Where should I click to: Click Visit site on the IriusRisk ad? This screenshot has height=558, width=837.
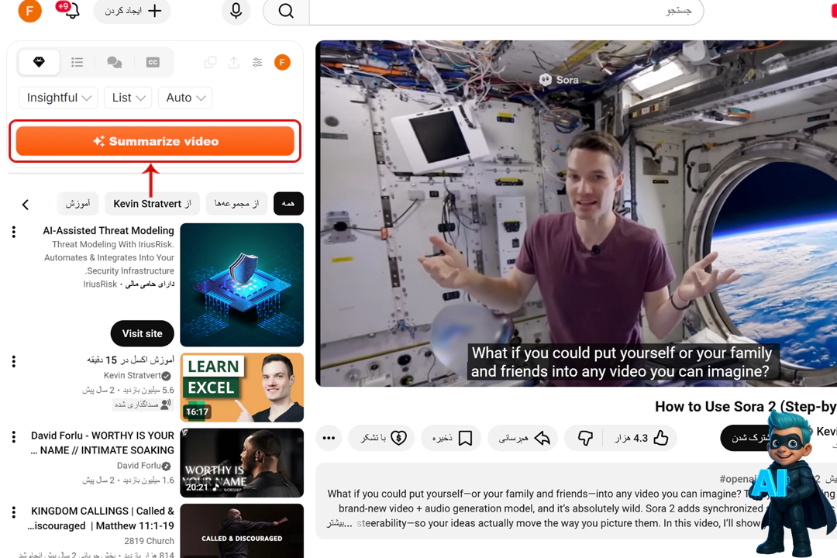142,333
